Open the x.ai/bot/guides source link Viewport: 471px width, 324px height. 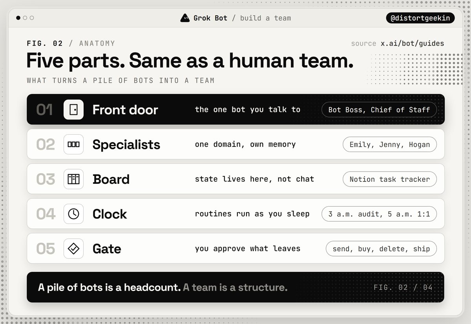click(413, 44)
